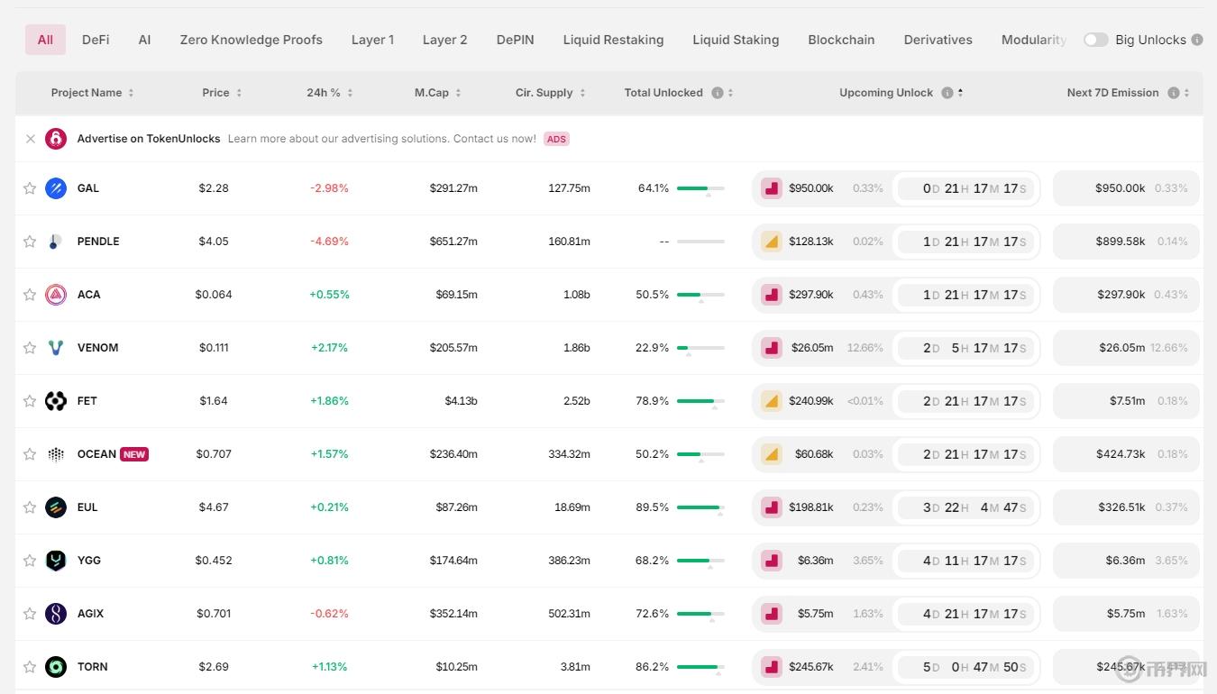Click TORN cliff unlock type icon
This screenshot has height=694, width=1217.
tap(772, 667)
